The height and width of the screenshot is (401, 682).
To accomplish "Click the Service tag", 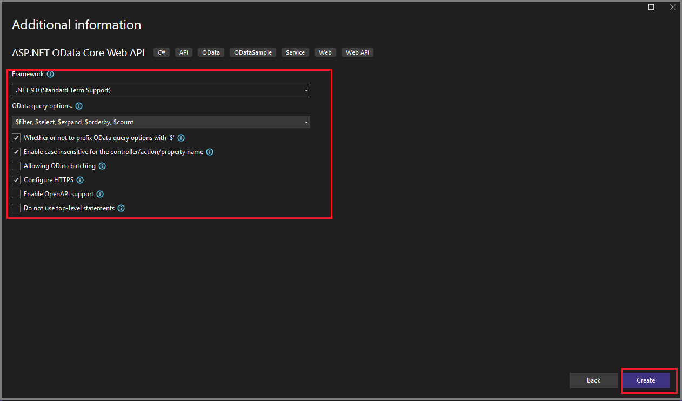I will pyautogui.click(x=296, y=52).
